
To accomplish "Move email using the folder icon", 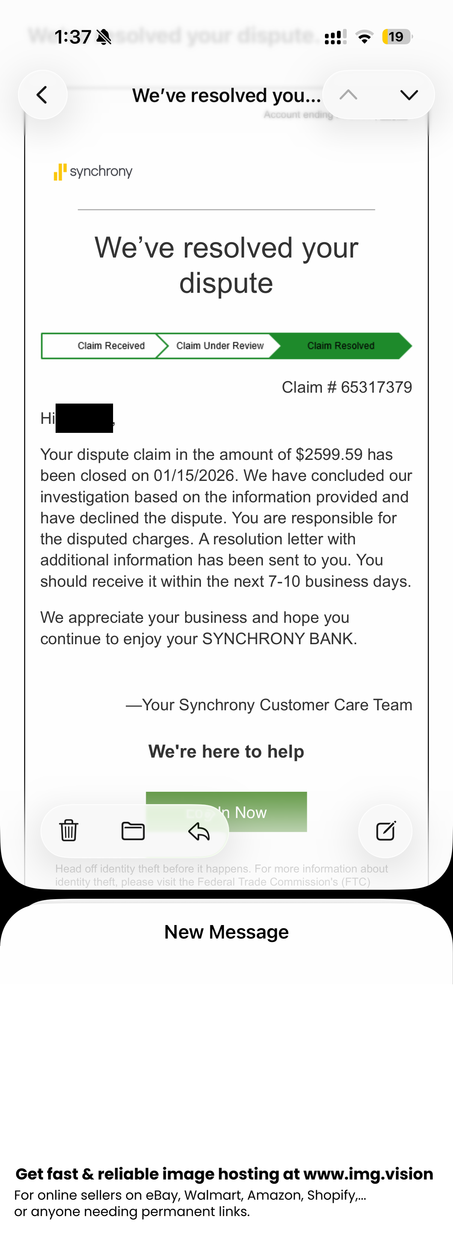I will click(133, 831).
